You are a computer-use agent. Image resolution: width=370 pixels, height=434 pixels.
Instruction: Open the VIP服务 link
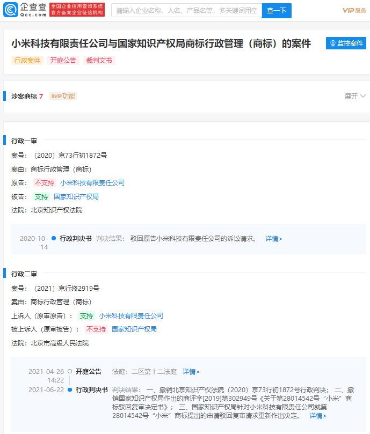pos(354,11)
